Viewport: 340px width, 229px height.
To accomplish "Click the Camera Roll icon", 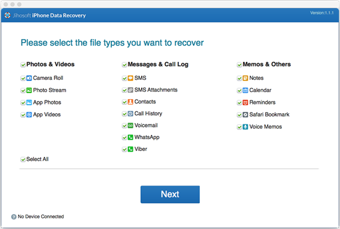I will tap(29, 78).
